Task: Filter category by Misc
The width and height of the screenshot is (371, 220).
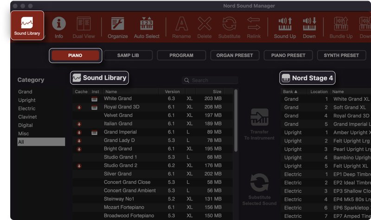Action: coord(24,133)
